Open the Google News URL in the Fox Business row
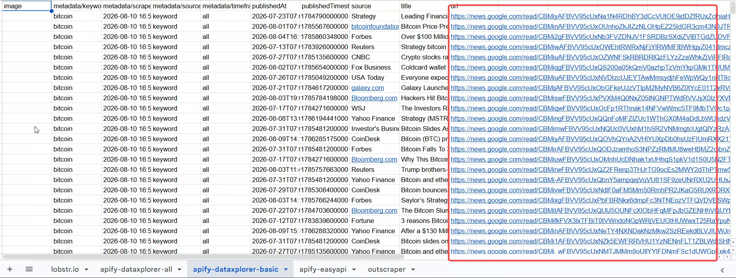The width and height of the screenshot is (736, 278). [x=590, y=67]
